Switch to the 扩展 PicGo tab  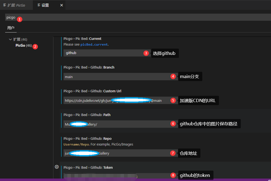click(16, 5)
